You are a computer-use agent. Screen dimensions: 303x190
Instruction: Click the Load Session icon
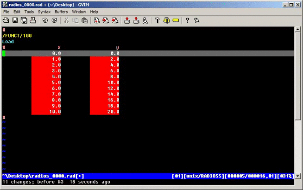pos(127,20)
